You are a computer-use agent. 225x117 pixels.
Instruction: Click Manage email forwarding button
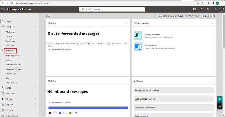click(174, 90)
